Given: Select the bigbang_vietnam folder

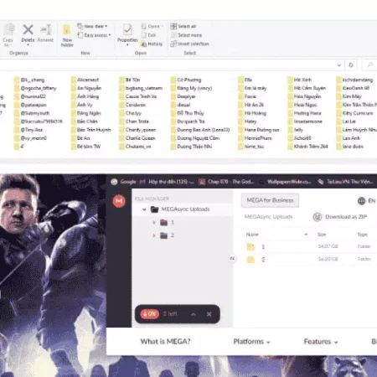Looking at the screenshot, I should [x=141, y=88].
